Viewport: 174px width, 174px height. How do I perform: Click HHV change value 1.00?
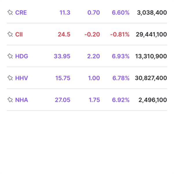click(x=94, y=78)
